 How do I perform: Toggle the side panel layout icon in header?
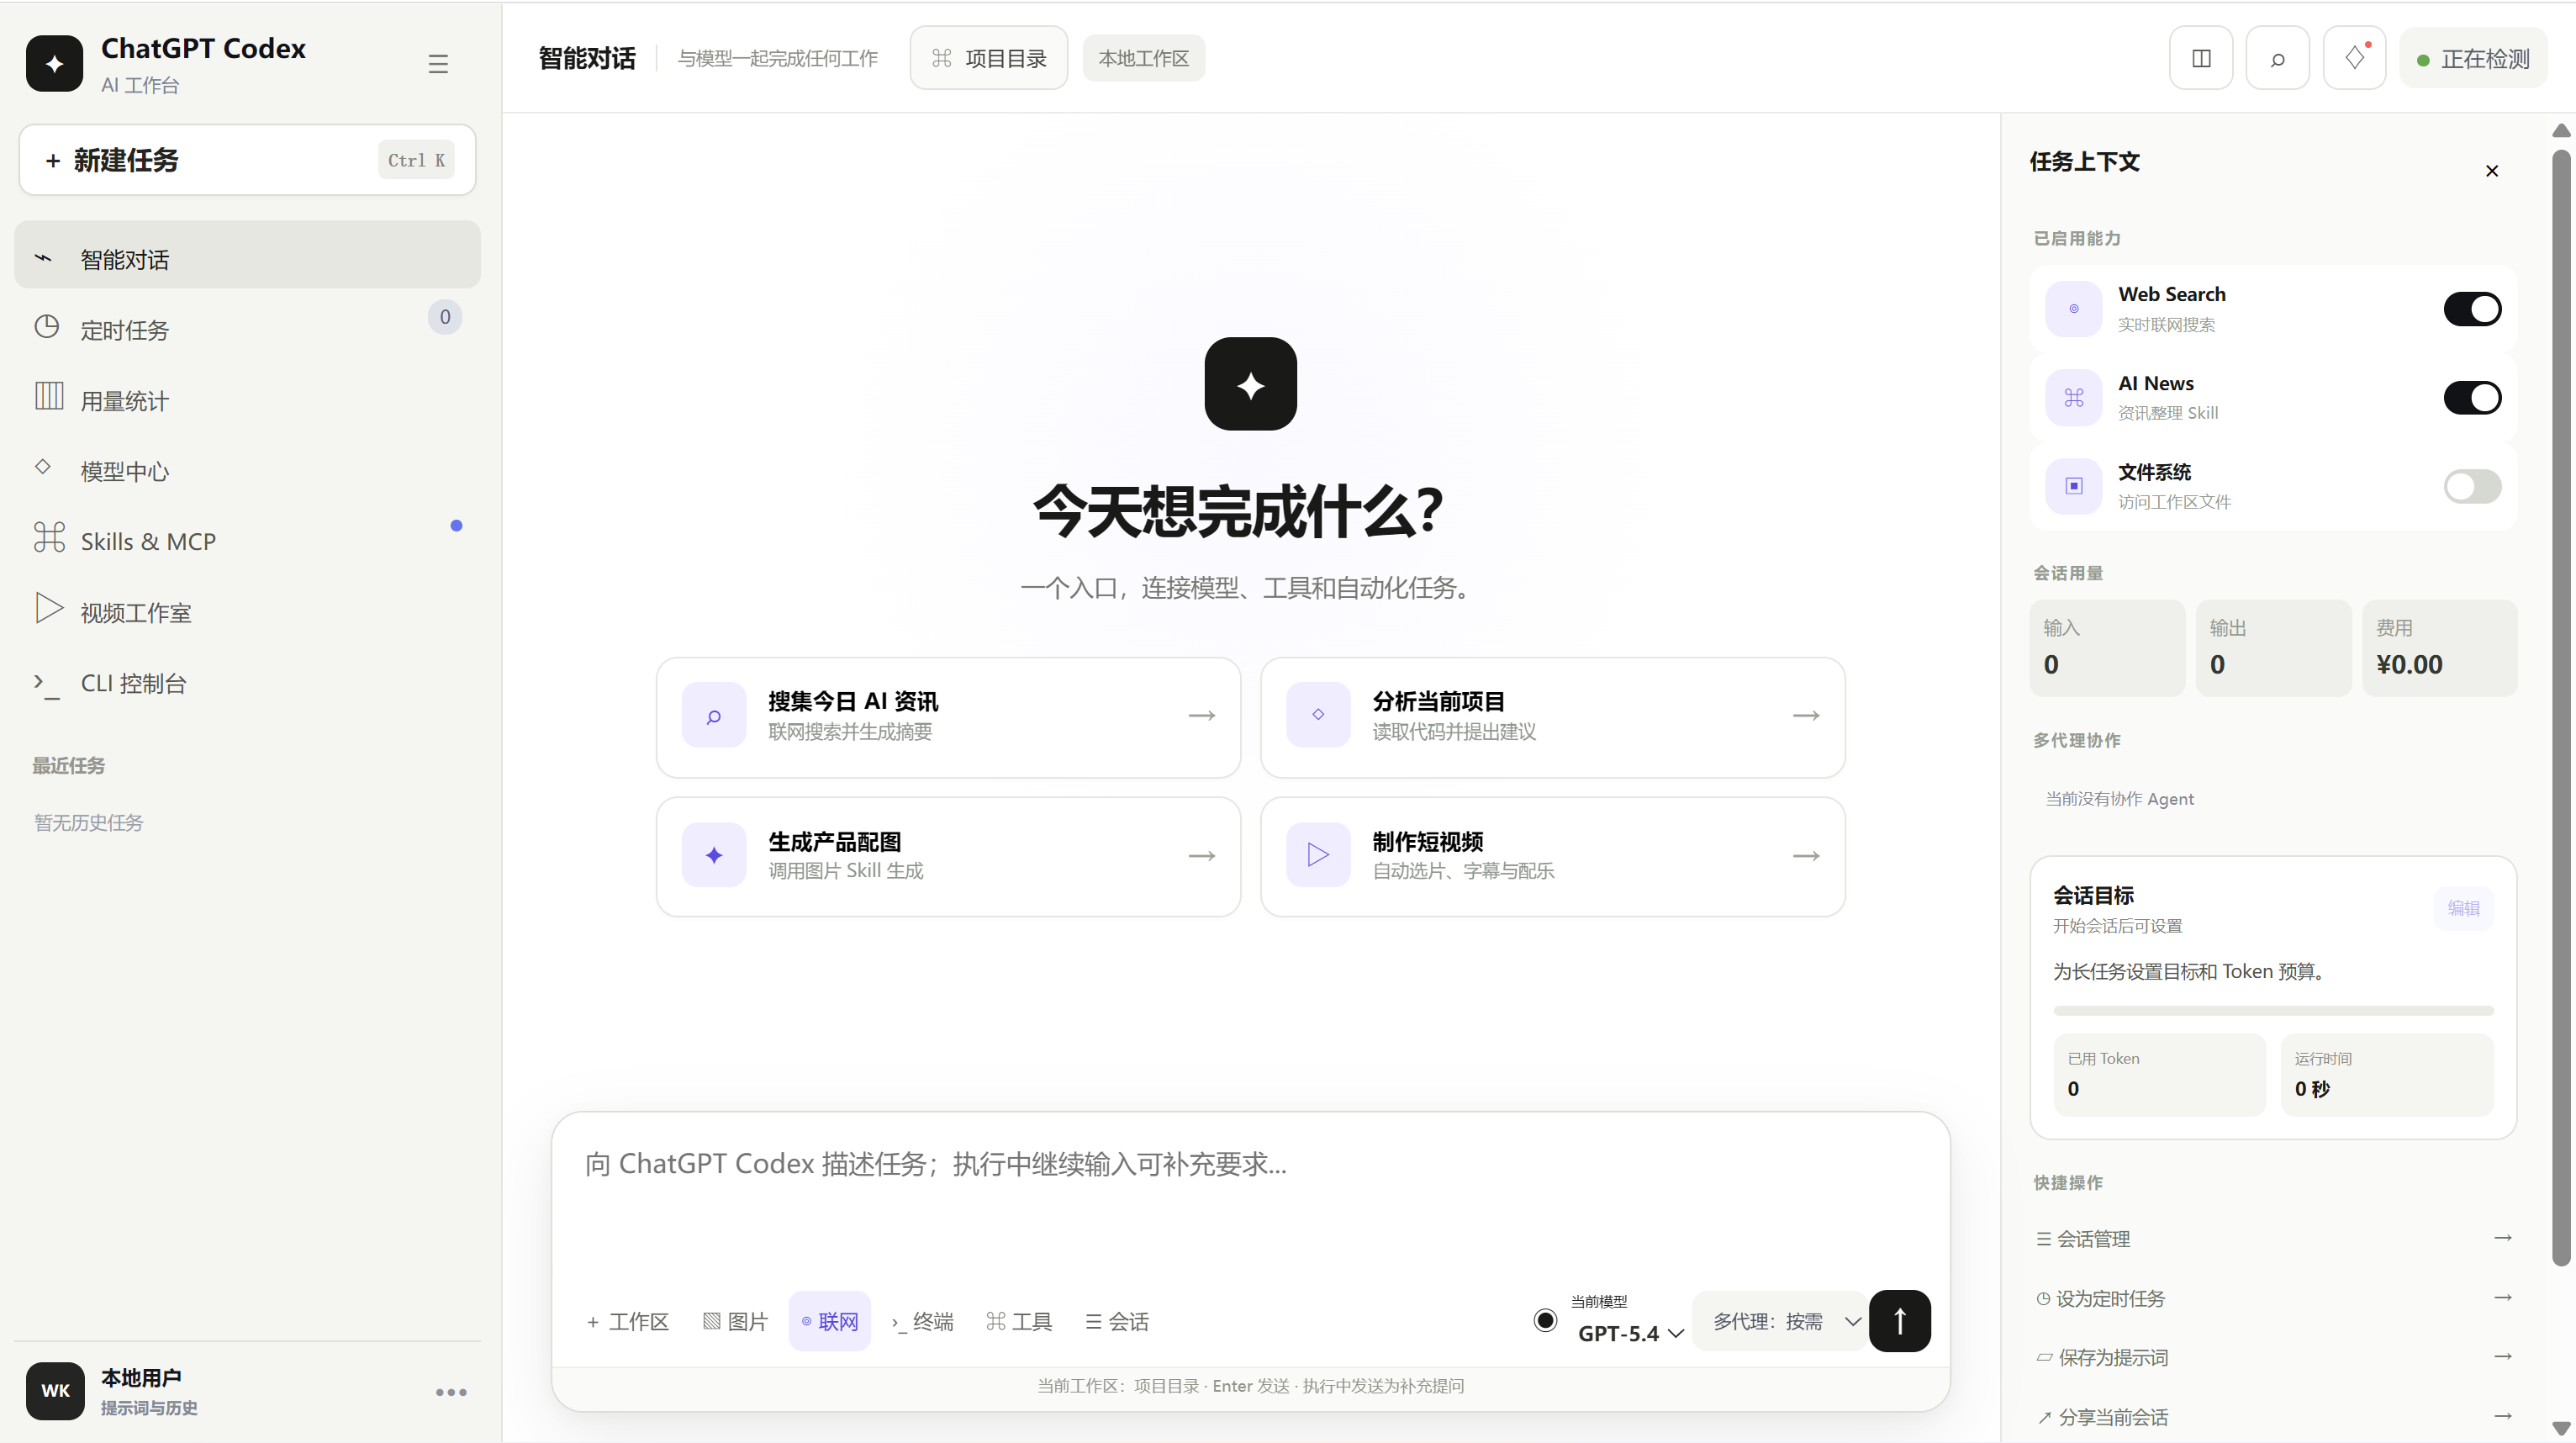tap(2200, 58)
